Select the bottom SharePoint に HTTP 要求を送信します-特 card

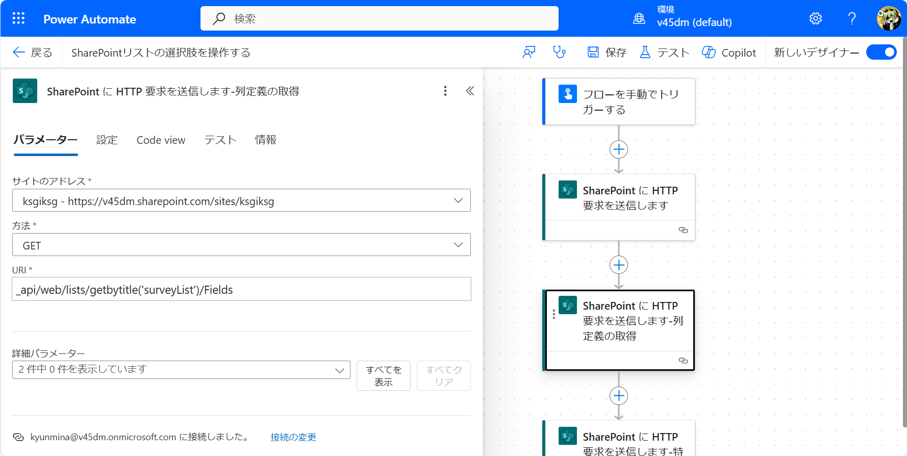(x=619, y=438)
